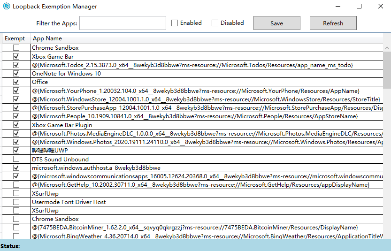The image size is (391, 251).
Task: Uncheck the Xbox Game Bar Plugin exemption
Action: (16, 125)
